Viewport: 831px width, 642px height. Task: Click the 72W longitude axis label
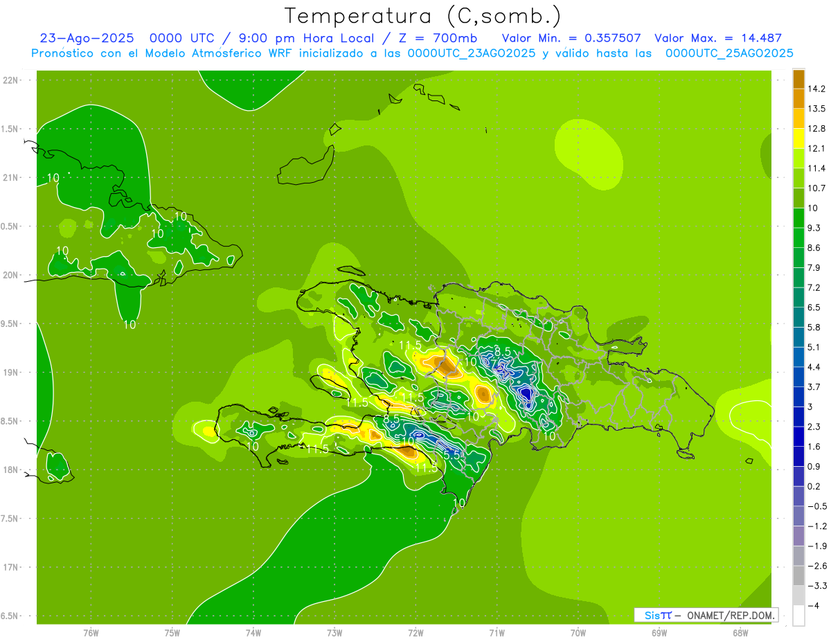click(x=415, y=633)
